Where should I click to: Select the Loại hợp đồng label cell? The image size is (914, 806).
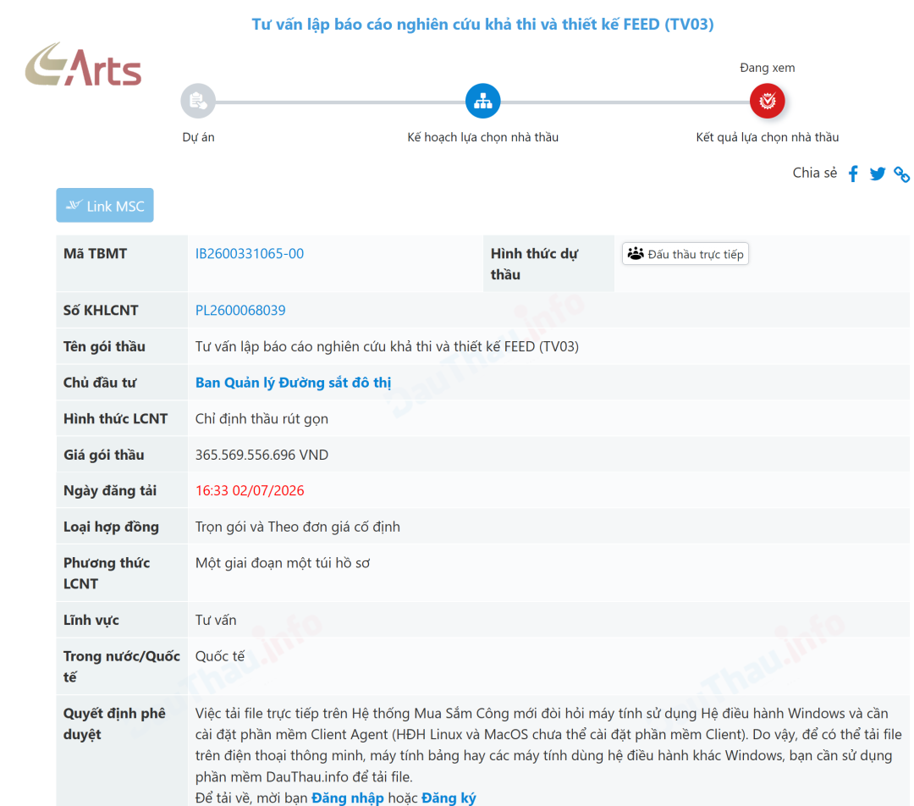122,527
